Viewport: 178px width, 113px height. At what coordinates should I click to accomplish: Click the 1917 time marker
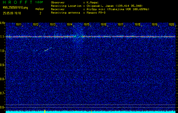click(121, 25)
